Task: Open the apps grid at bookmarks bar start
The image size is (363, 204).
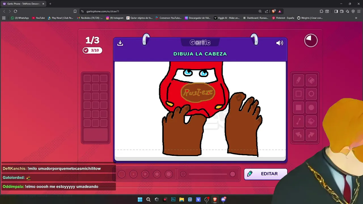Action: click(x=4, y=18)
